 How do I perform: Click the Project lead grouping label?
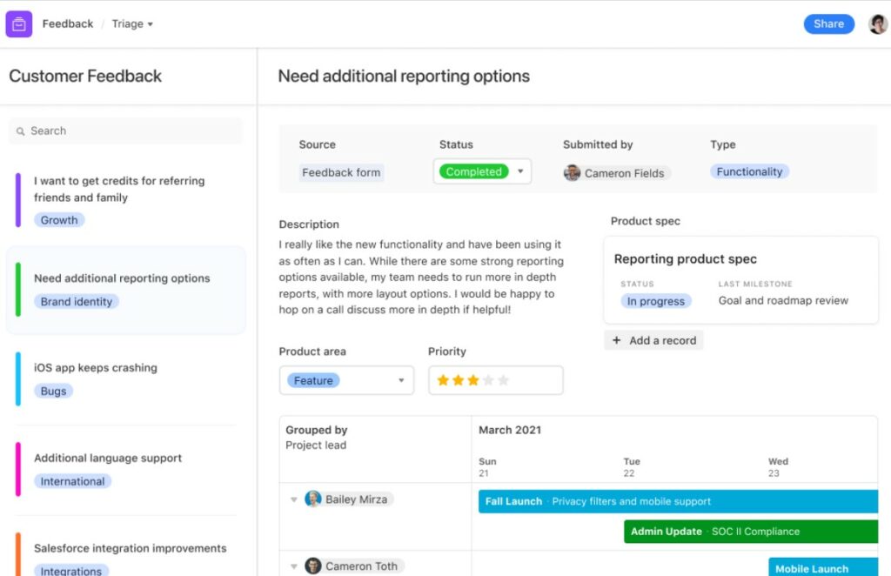click(x=316, y=445)
